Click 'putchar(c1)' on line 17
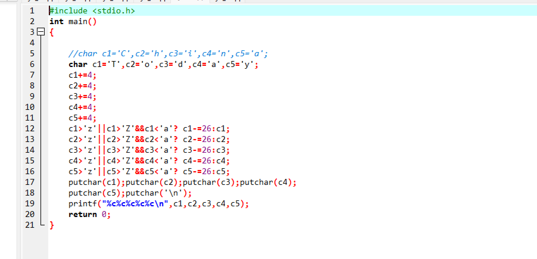The width and height of the screenshot is (537, 259). (94, 182)
